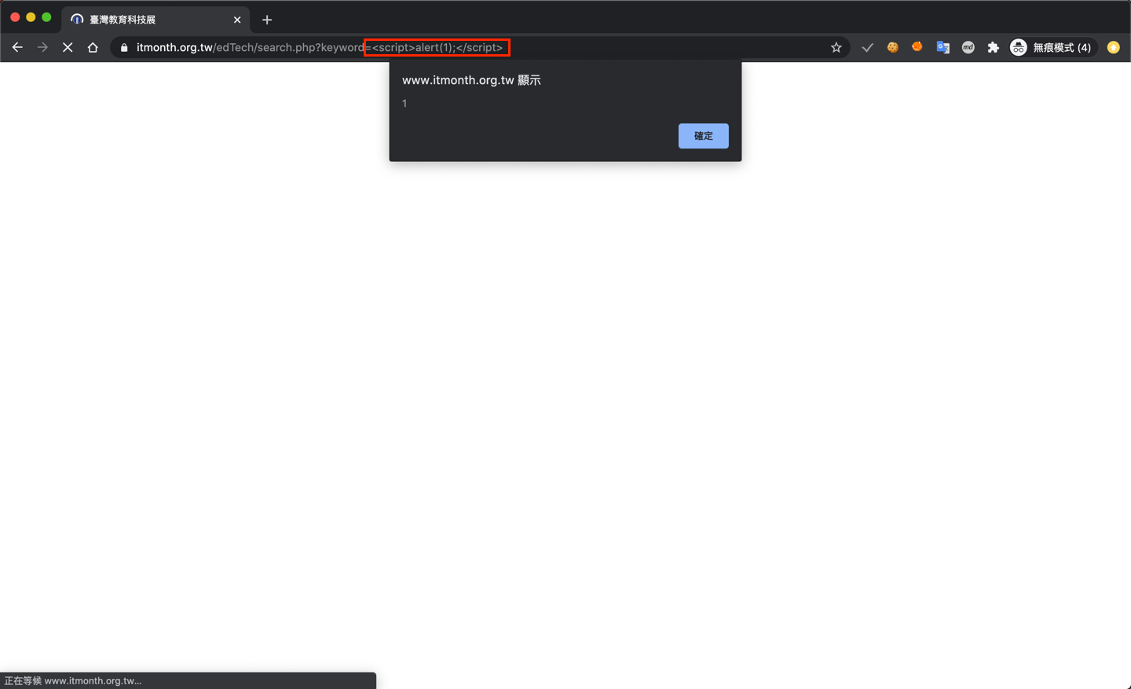Screen dimensions: 1131x689
Task: View site security lock info
Action: 124,48
